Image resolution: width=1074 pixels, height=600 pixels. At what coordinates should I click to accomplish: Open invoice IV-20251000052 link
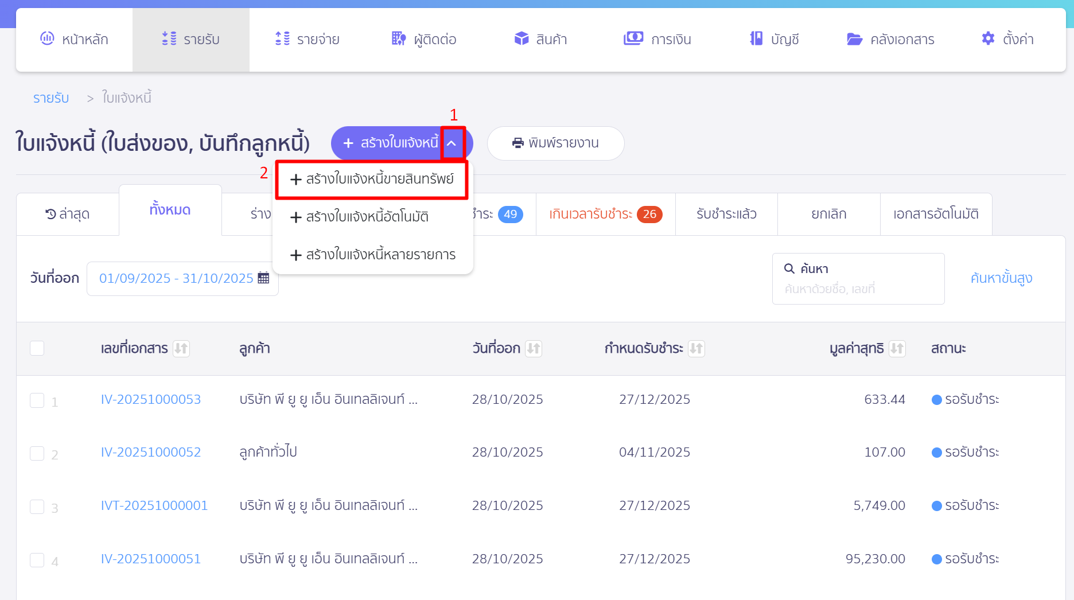[150, 452]
